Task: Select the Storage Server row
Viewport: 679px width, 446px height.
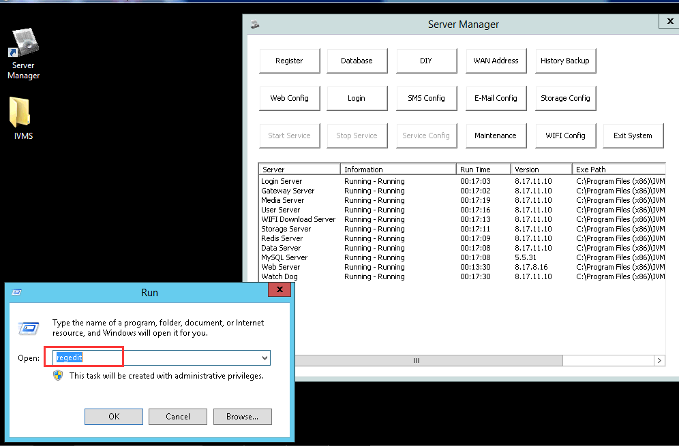Action: coord(462,229)
